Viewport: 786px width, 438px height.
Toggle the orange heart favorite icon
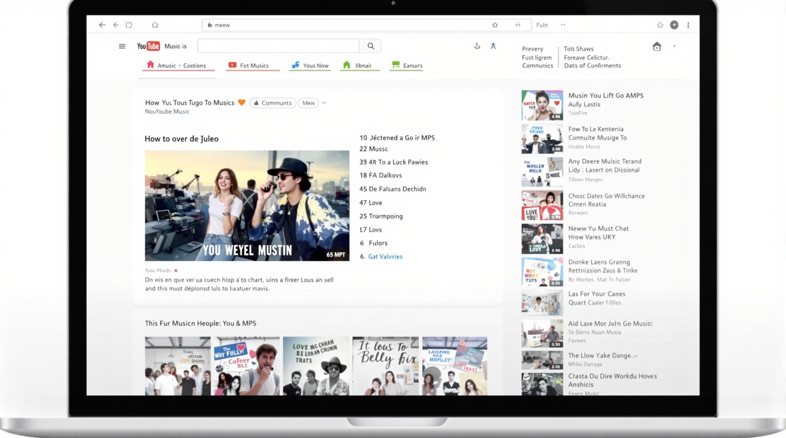click(x=242, y=103)
